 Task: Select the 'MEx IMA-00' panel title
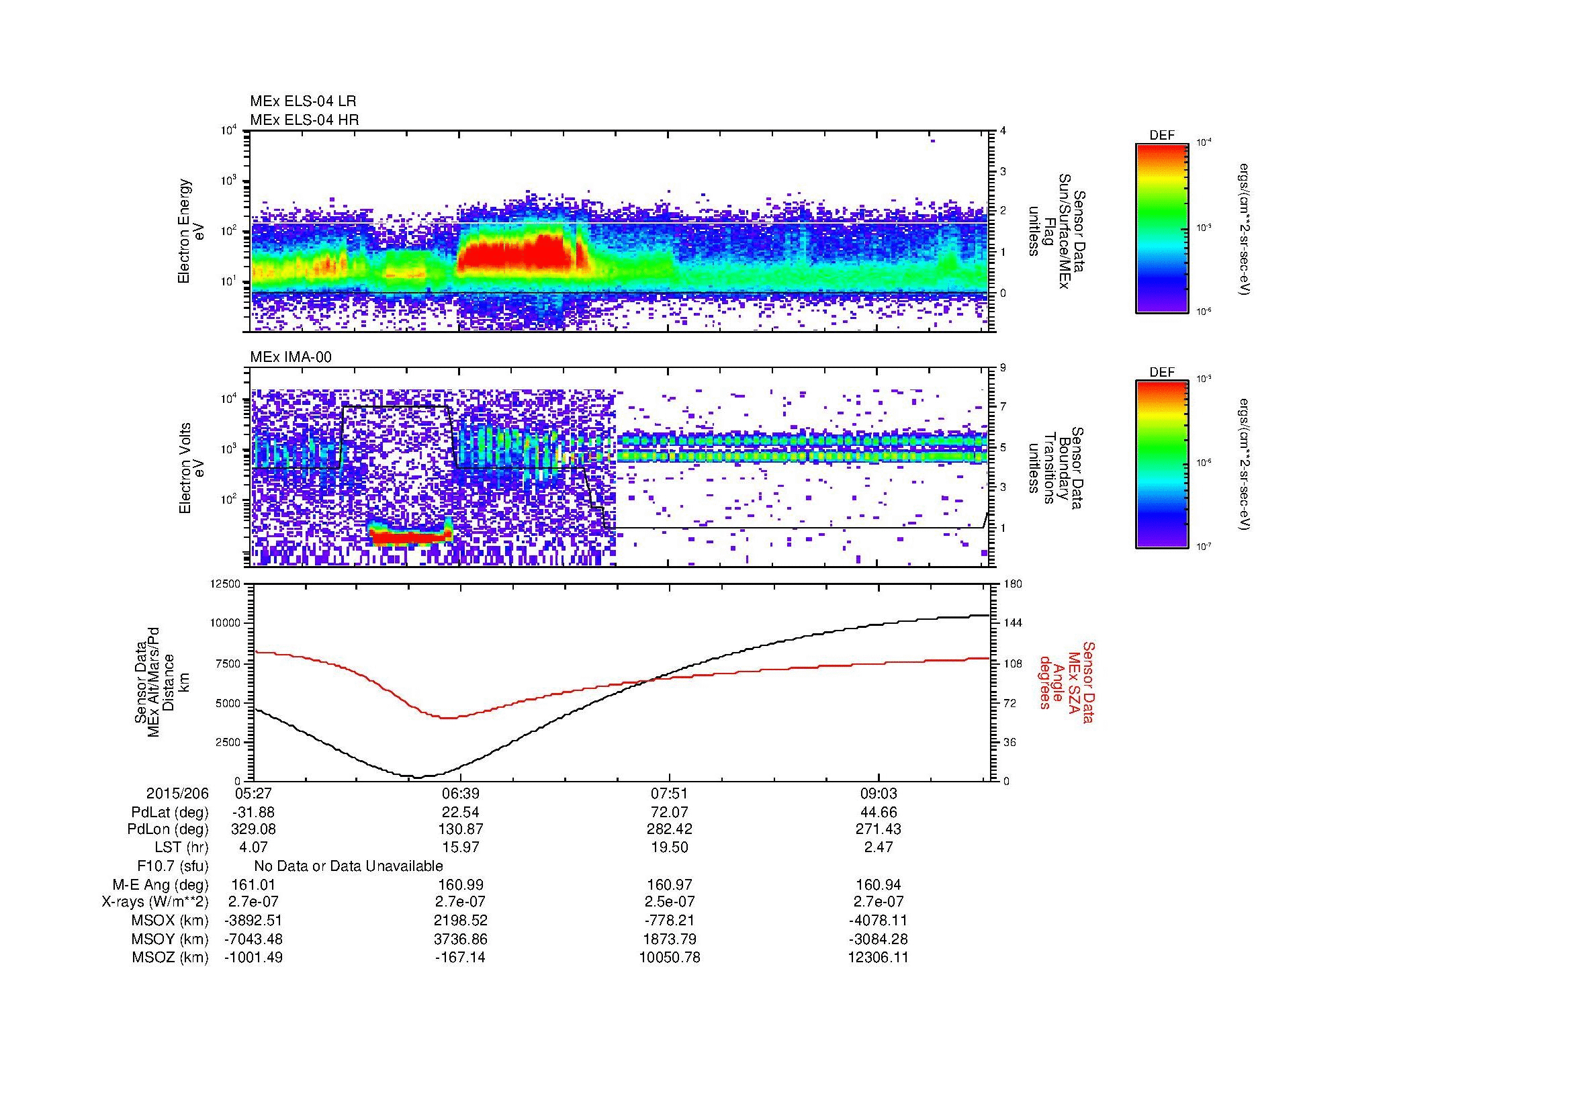tap(291, 357)
